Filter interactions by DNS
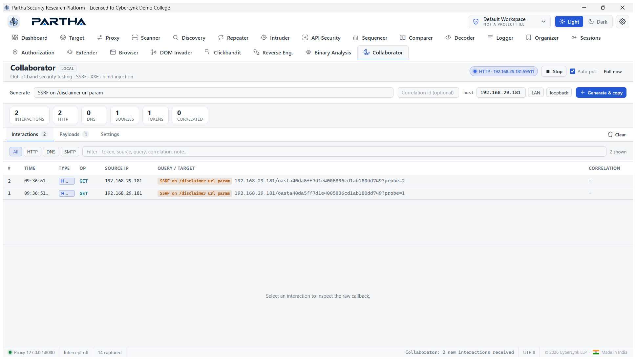636x360 pixels. [x=51, y=152]
